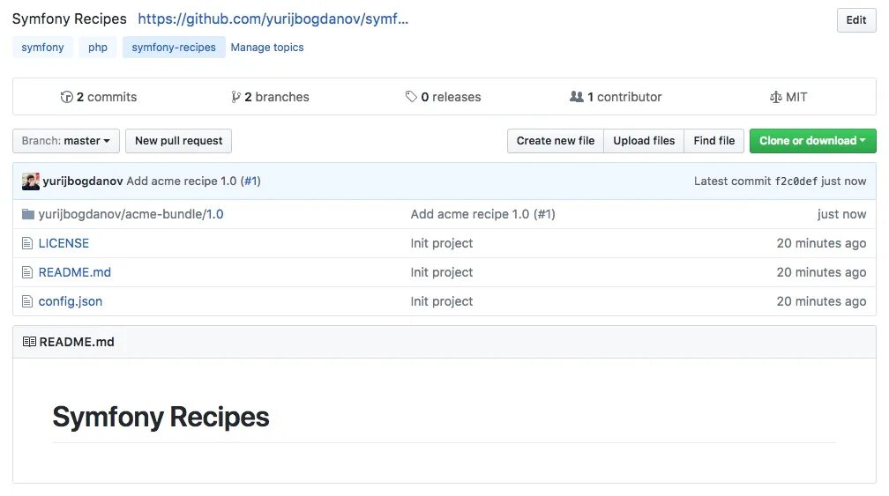Open the latest commit hash f2c0def
This screenshot has width=889, height=496.
click(x=796, y=181)
